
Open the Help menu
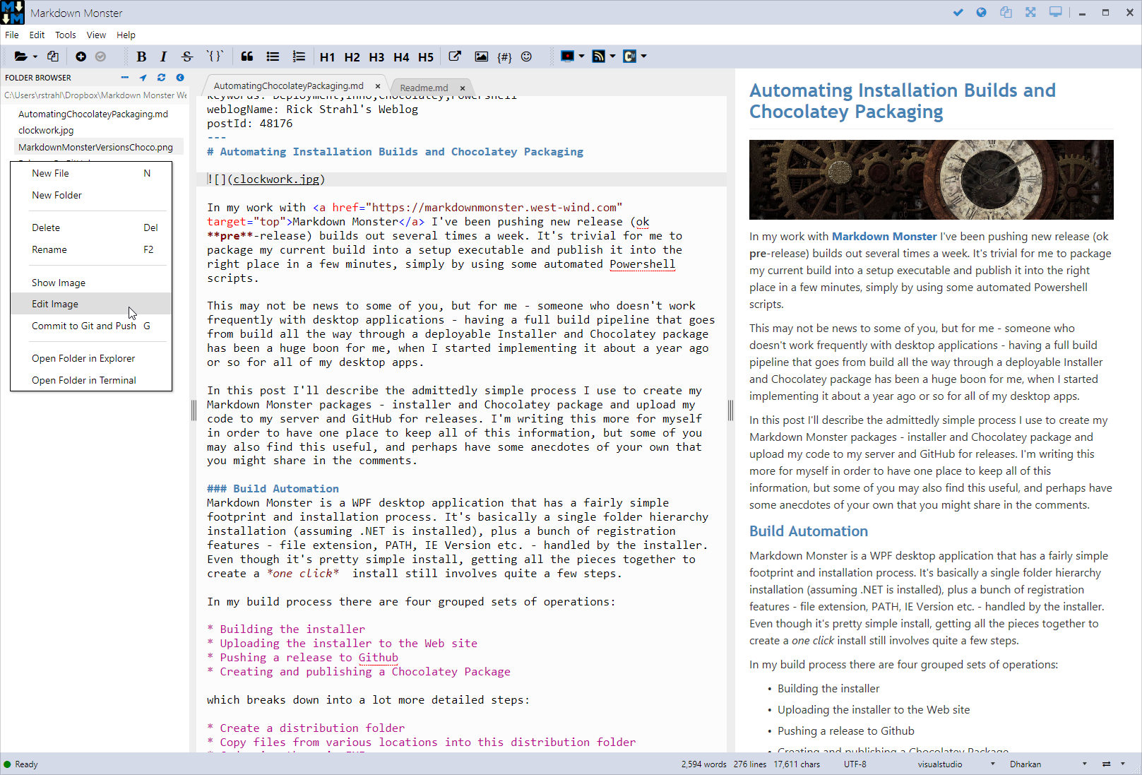tap(126, 35)
